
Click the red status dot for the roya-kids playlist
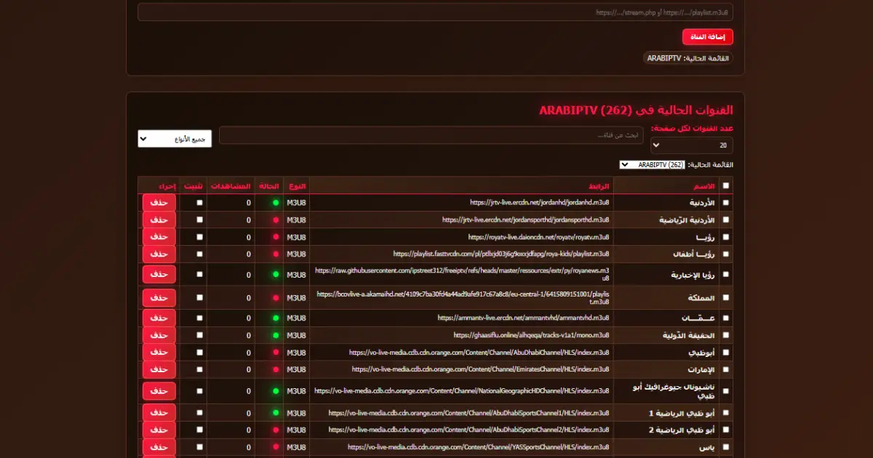pyautogui.click(x=276, y=254)
